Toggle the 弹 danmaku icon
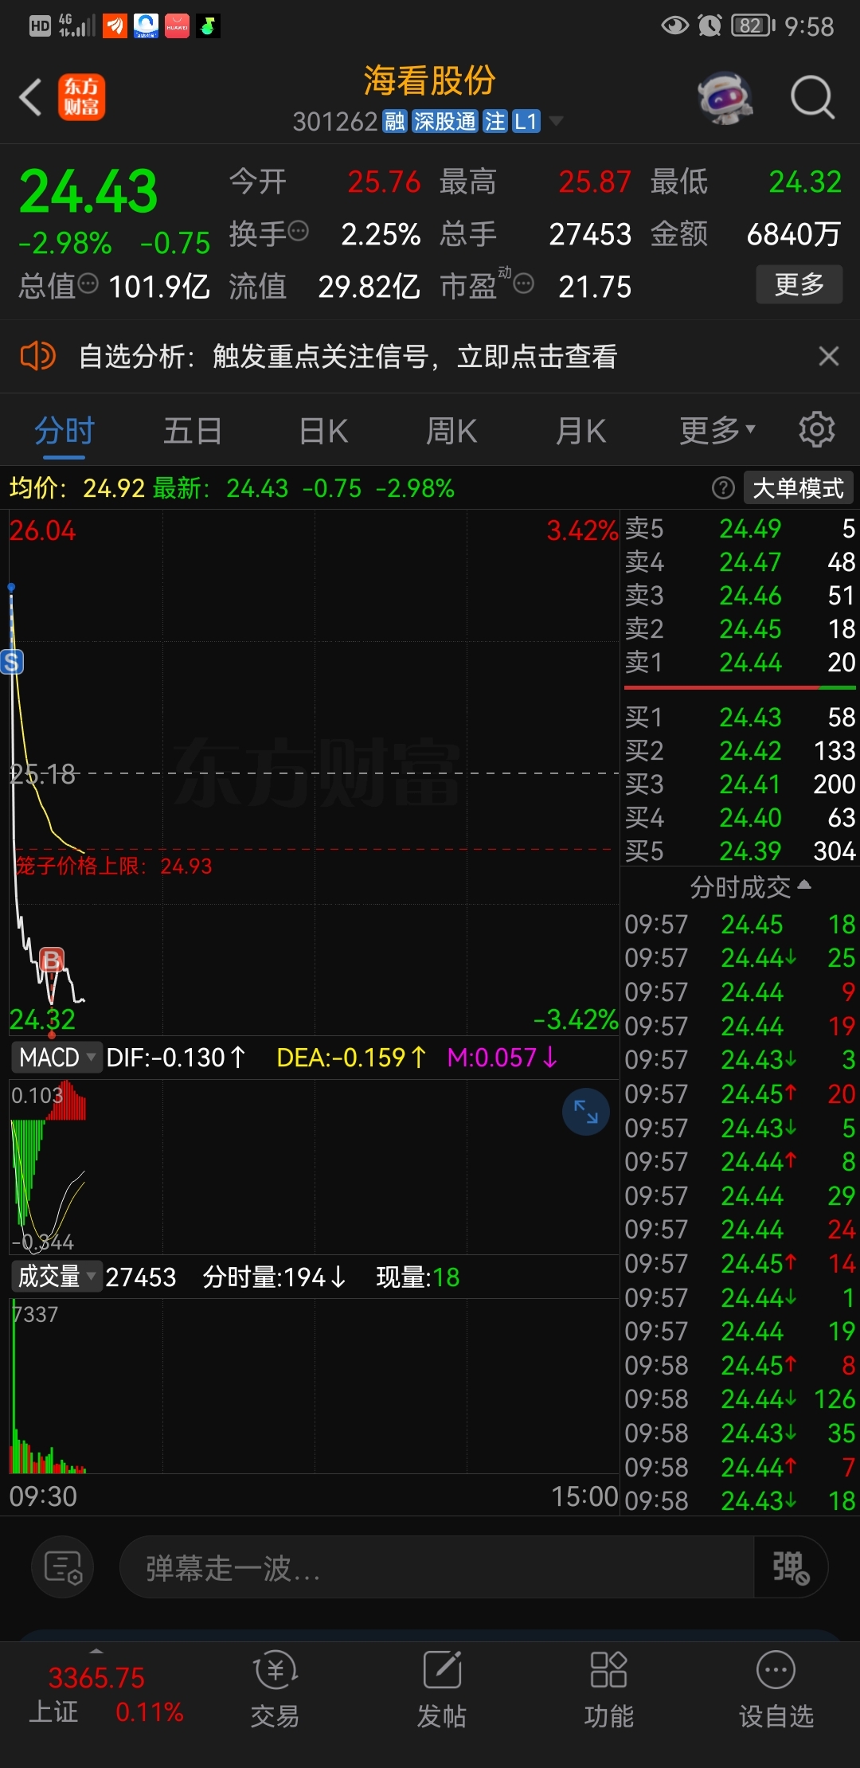The height and width of the screenshot is (1768, 860). (791, 1567)
